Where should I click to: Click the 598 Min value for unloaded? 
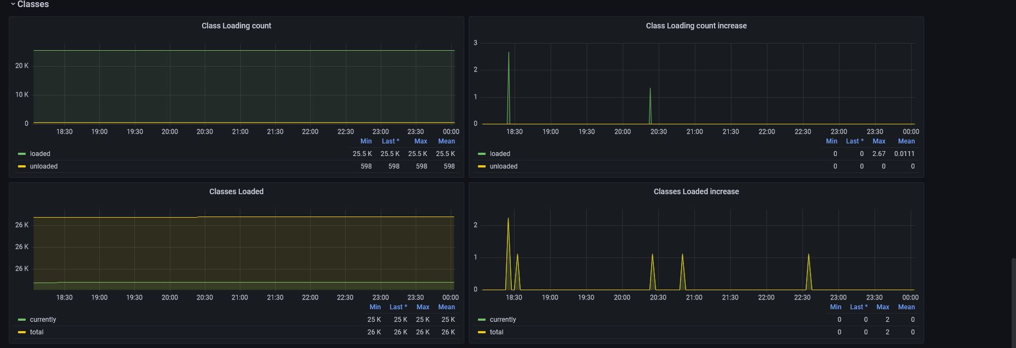[366, 166]
